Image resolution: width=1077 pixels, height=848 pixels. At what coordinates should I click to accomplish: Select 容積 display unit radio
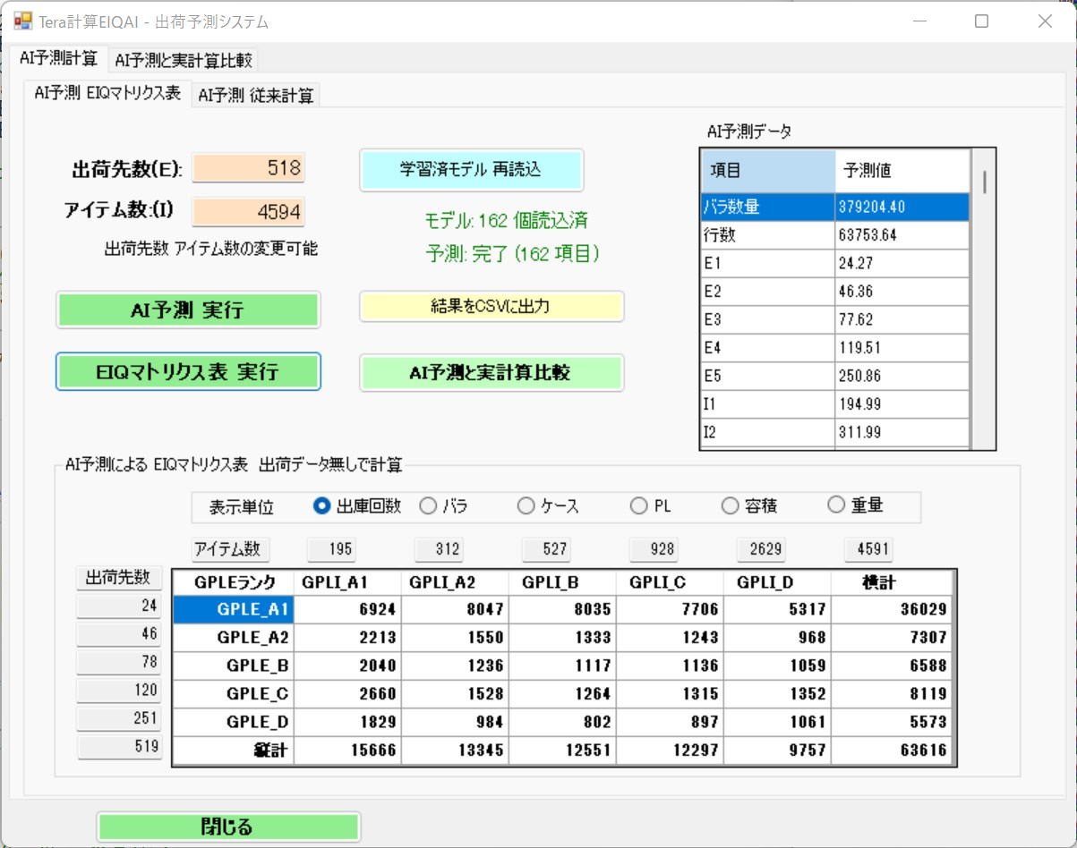pos(749,506)
